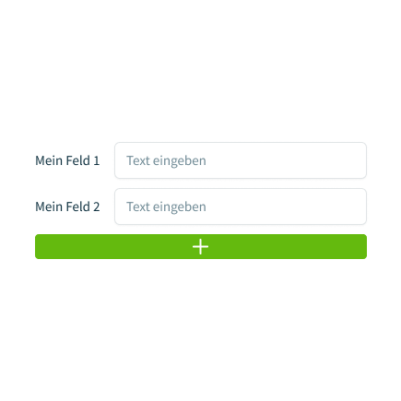
Task: Focus the Mein Feld 1 text input
Action: pyautogui.click(x=241, y=160)
